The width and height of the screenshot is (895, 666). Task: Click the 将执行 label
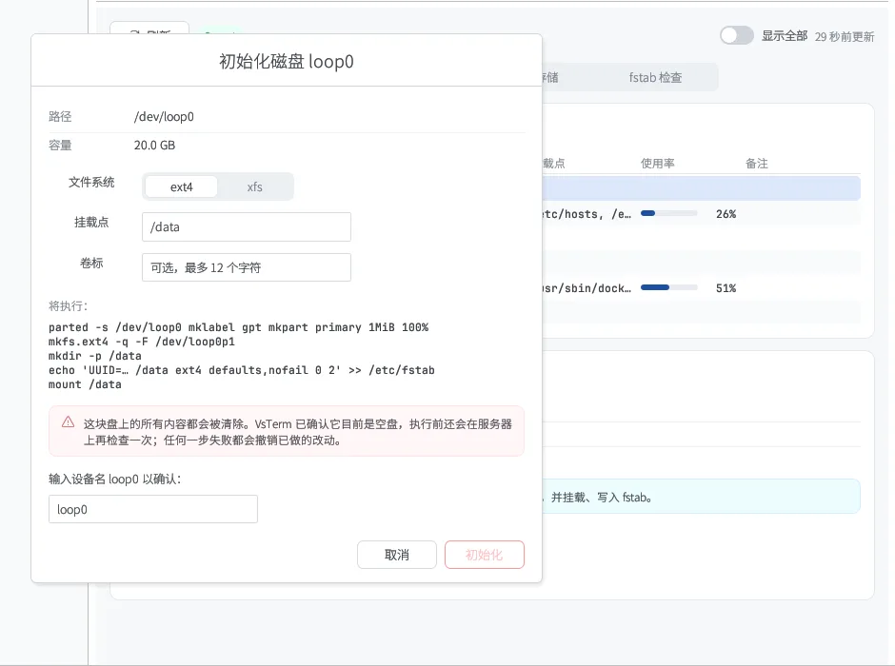(69, 306)
